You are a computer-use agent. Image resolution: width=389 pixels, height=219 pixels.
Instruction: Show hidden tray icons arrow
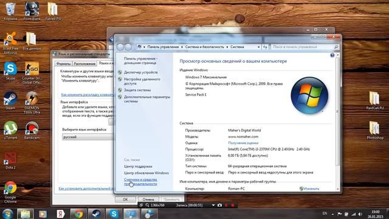(332, 214)
